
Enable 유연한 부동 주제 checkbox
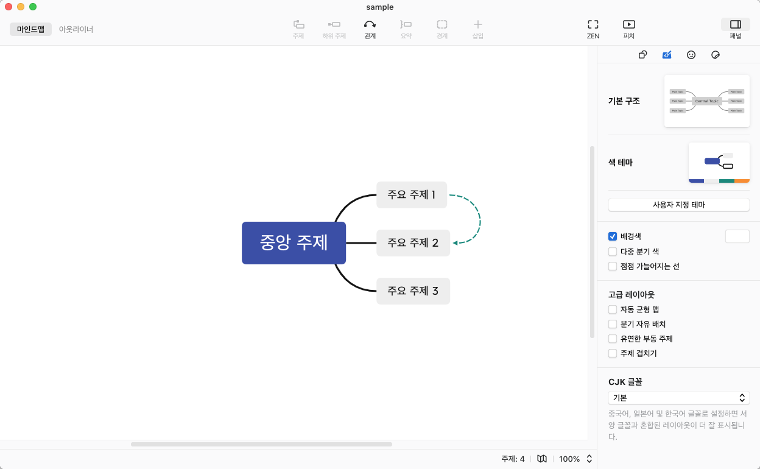(x=613, y=339)
